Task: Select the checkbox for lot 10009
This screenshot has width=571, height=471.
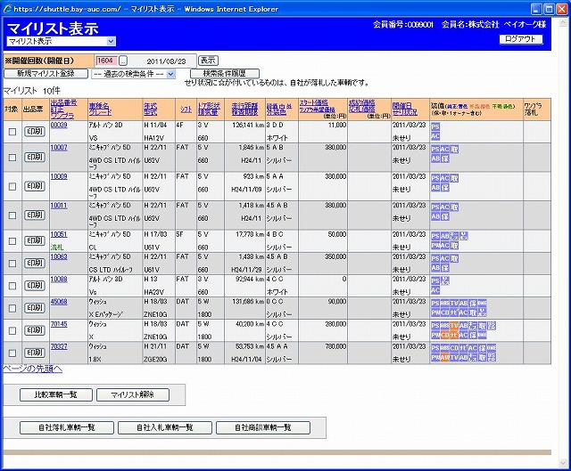Action: click(x=12, y=186)
